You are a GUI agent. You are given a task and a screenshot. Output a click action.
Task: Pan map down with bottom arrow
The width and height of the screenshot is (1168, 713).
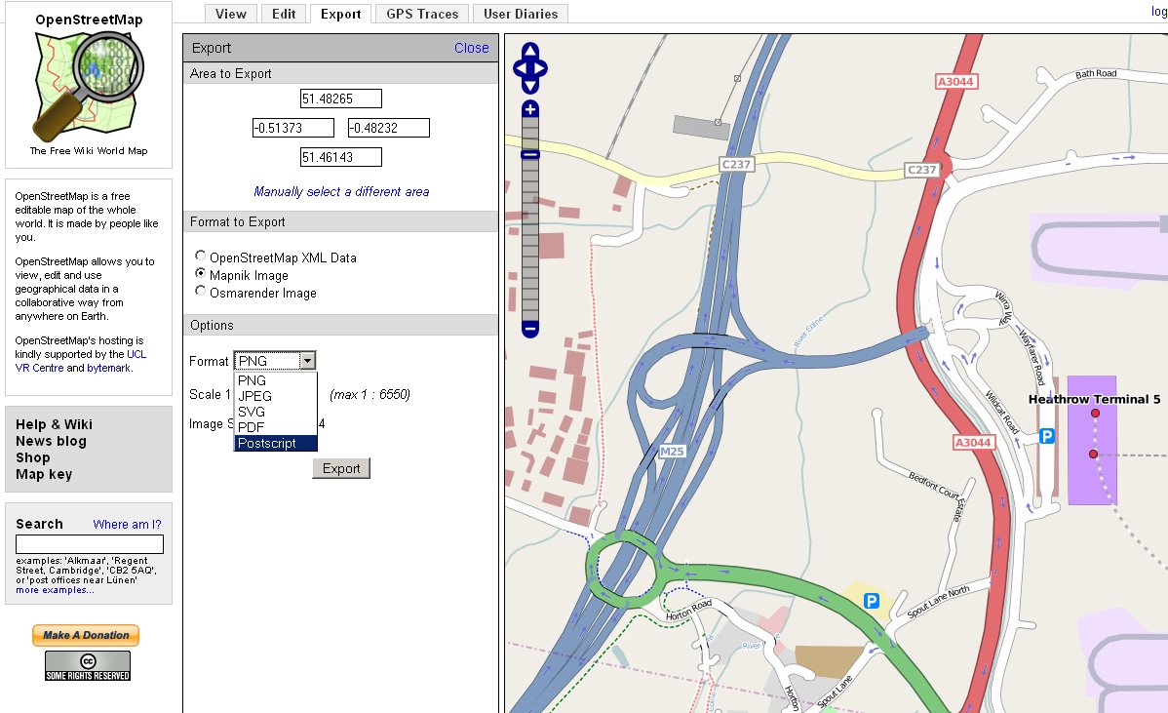[530, 86]
